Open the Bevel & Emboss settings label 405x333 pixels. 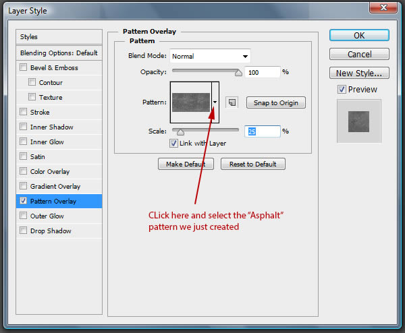coord(54,68)
